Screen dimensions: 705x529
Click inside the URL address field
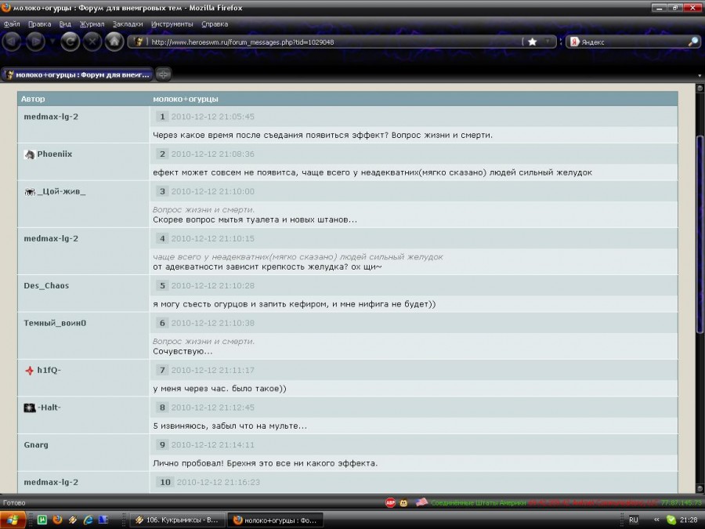click(329, 42)
